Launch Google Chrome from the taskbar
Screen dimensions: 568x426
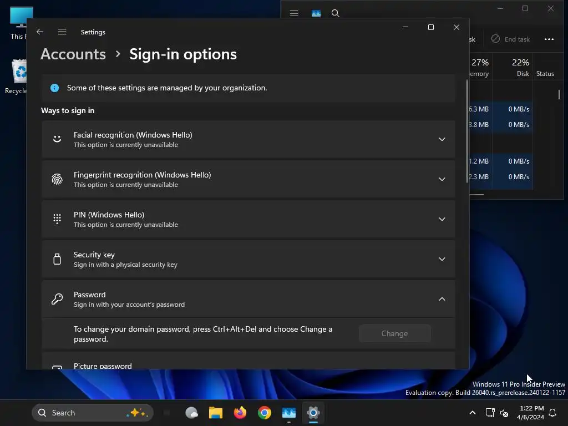pos(265,413)
